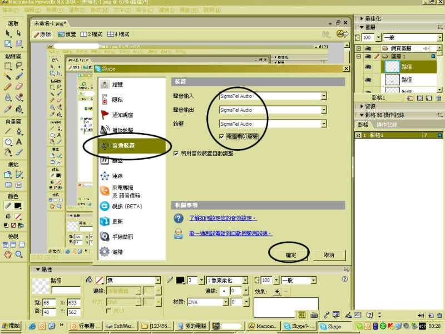Select the Pencil tool
The height and width of the screenshot is (334, 445).
[x=8, y=87]
